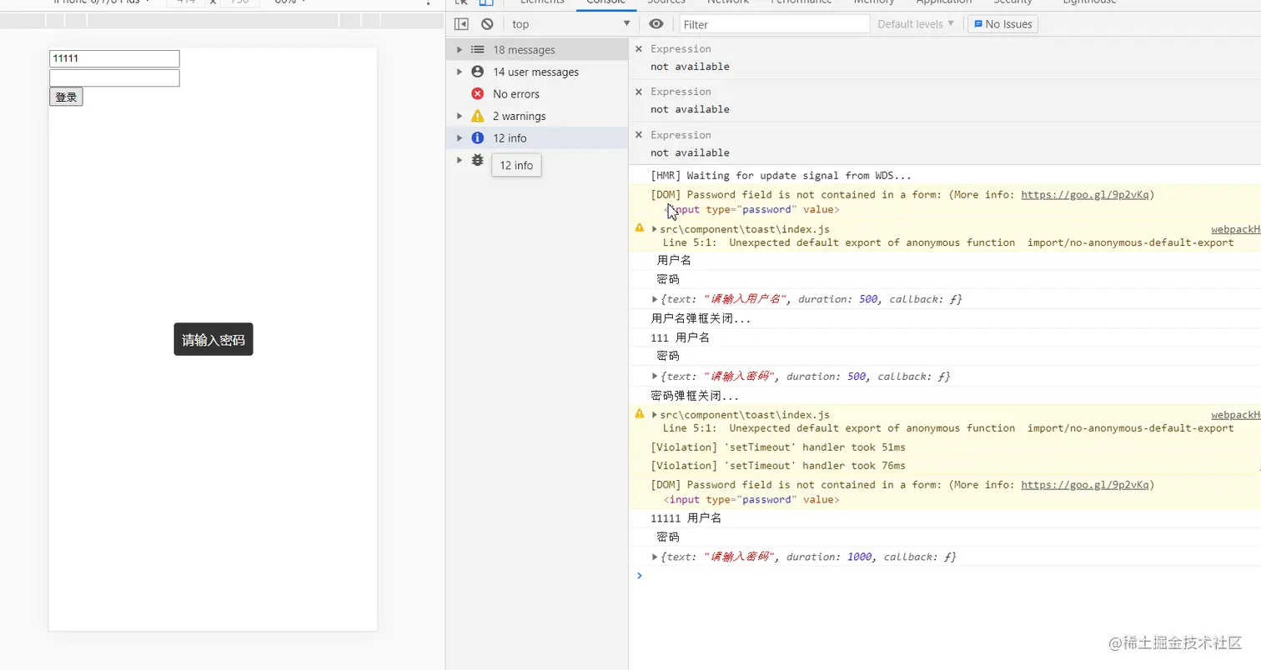The width and height of the screenshot is (1261, 670).
Task: Open the Default levels dropdown
Action: coord(915,24)
